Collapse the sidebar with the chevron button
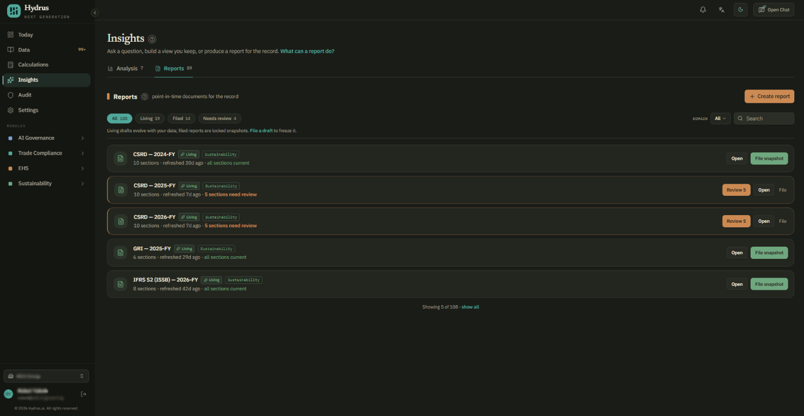Screen dimensions: 804x416 point(95,13)
